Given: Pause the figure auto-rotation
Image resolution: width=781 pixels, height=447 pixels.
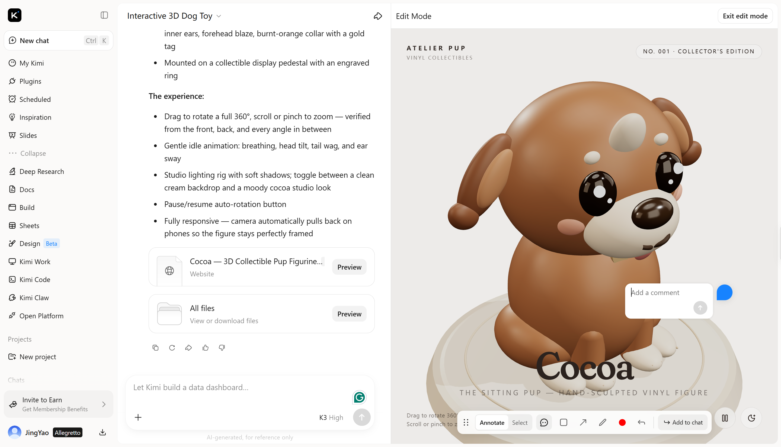Looking at the screenshot, I should tap(725, 418).
